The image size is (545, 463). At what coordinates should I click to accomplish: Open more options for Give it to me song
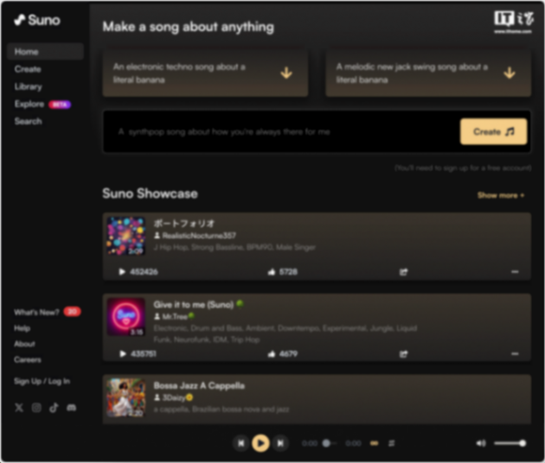click(515, 354)
